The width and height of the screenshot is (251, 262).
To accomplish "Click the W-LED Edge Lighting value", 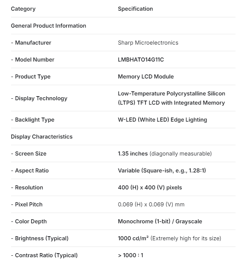I will 162,120.
